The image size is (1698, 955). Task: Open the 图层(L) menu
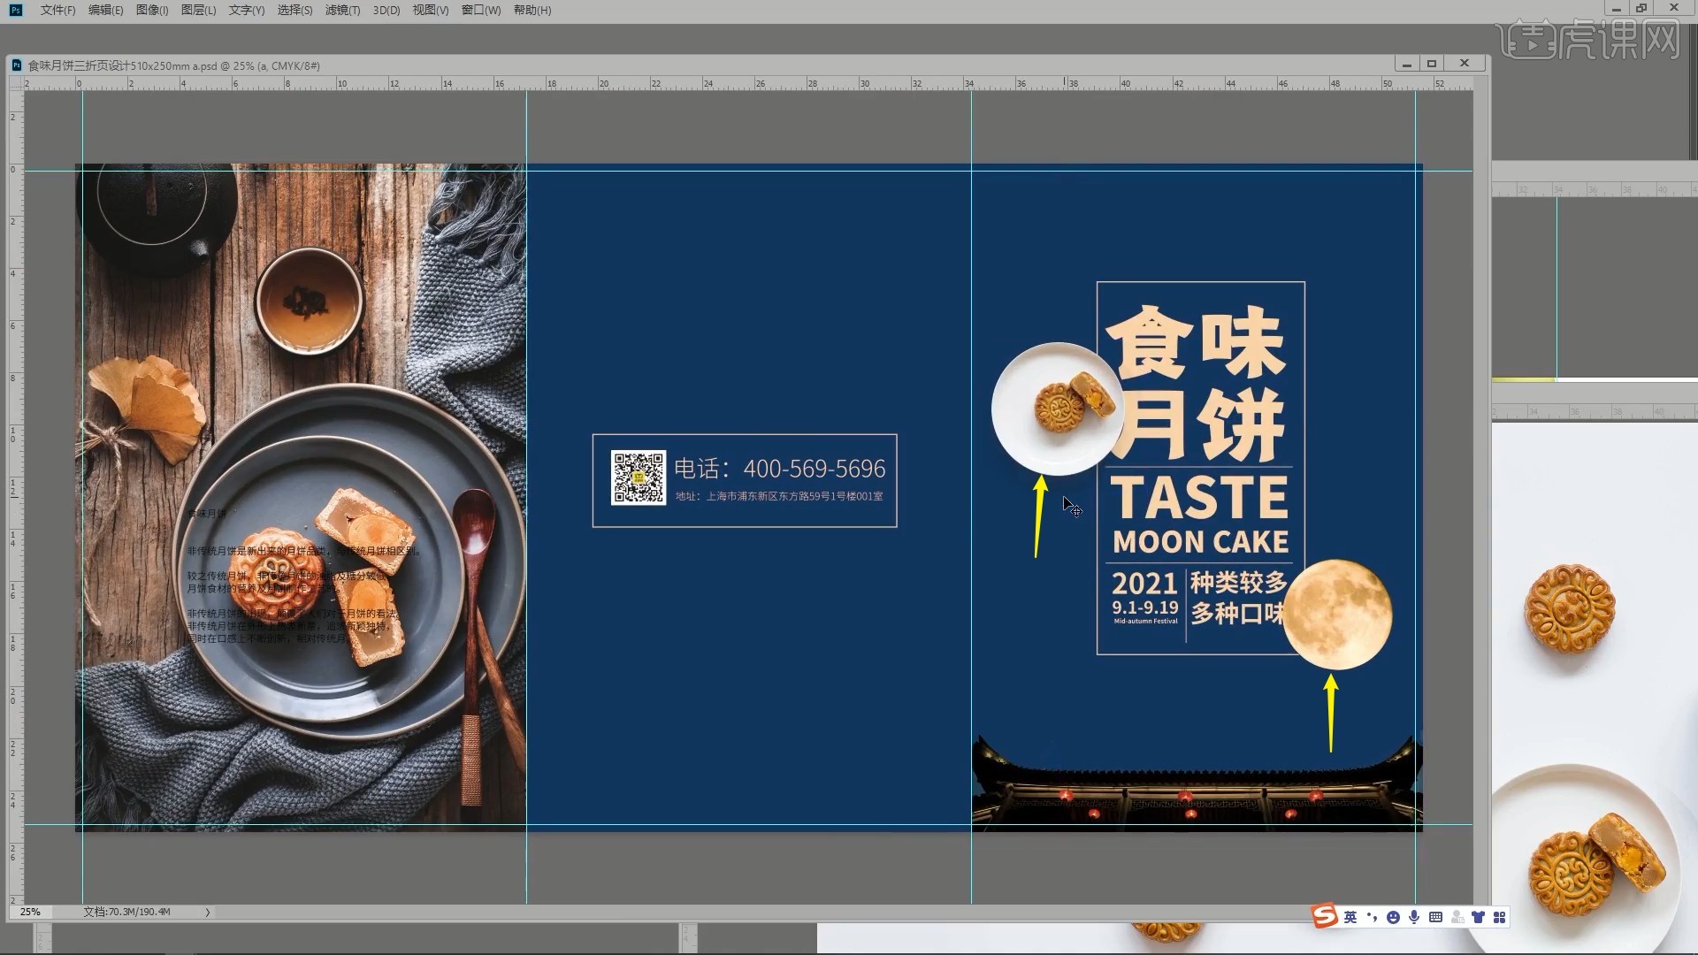click(x=198, y=10)
